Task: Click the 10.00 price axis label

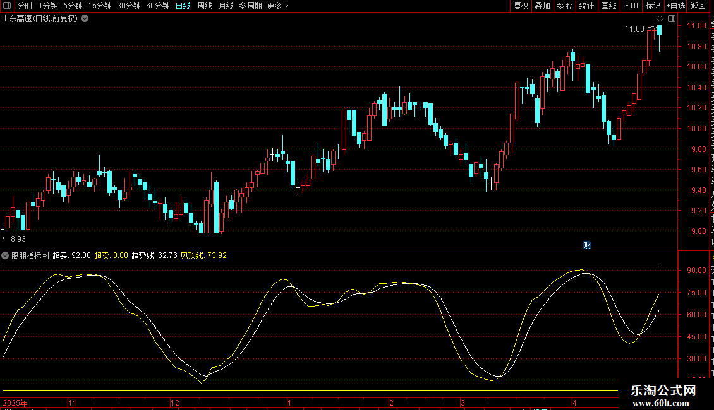Action: pos(696,129)
